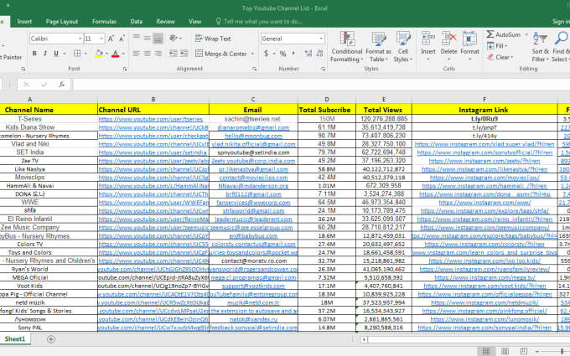The image size is (570, 356).
Task: Open number format General dropdown
Action: click(321, 39)
